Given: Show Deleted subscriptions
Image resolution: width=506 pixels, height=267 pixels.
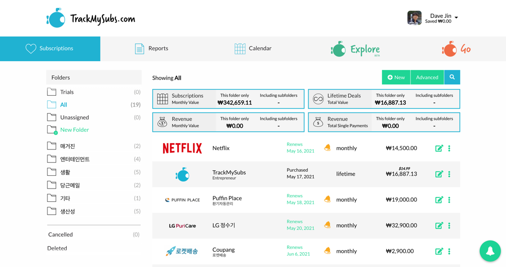Looking at the screenshot, I should 57,248.
